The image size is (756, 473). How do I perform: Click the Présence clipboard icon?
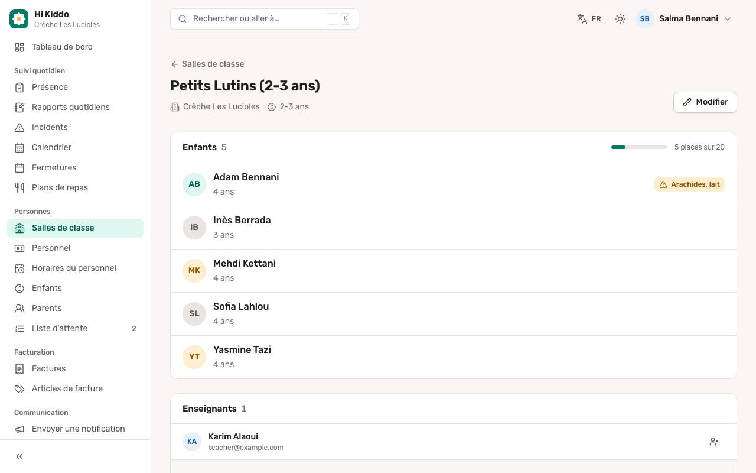19,88
